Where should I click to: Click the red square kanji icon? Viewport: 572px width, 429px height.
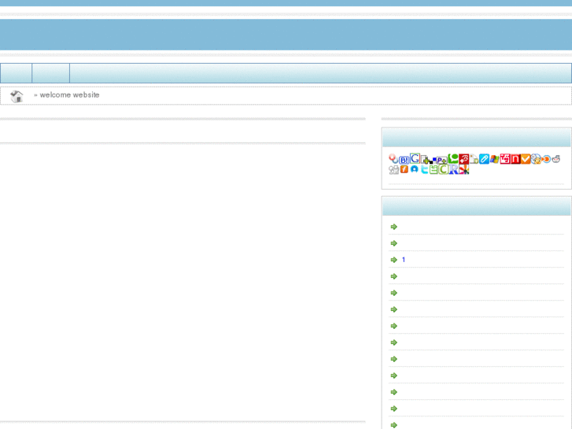click(505, 159)
